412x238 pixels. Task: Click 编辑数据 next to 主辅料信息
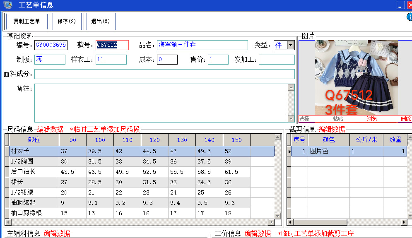pos(57,233)
